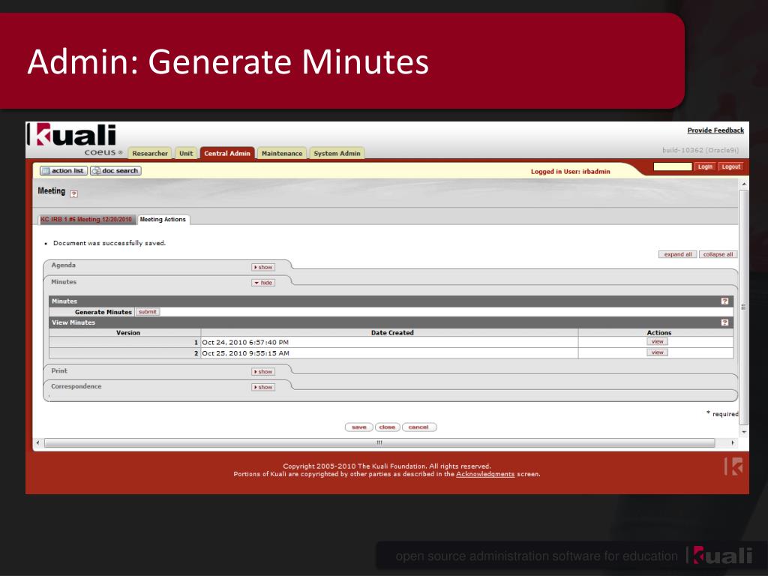Click the Kuali Coeus logo

[73, 139]
